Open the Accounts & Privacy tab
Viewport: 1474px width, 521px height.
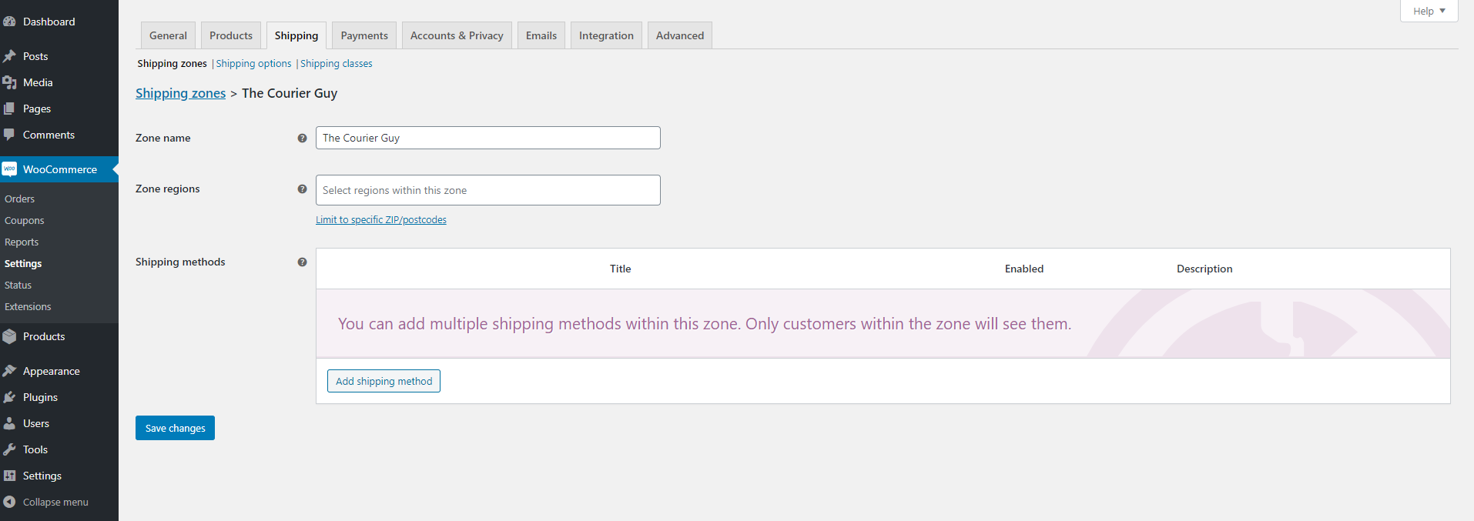point(457,35)
